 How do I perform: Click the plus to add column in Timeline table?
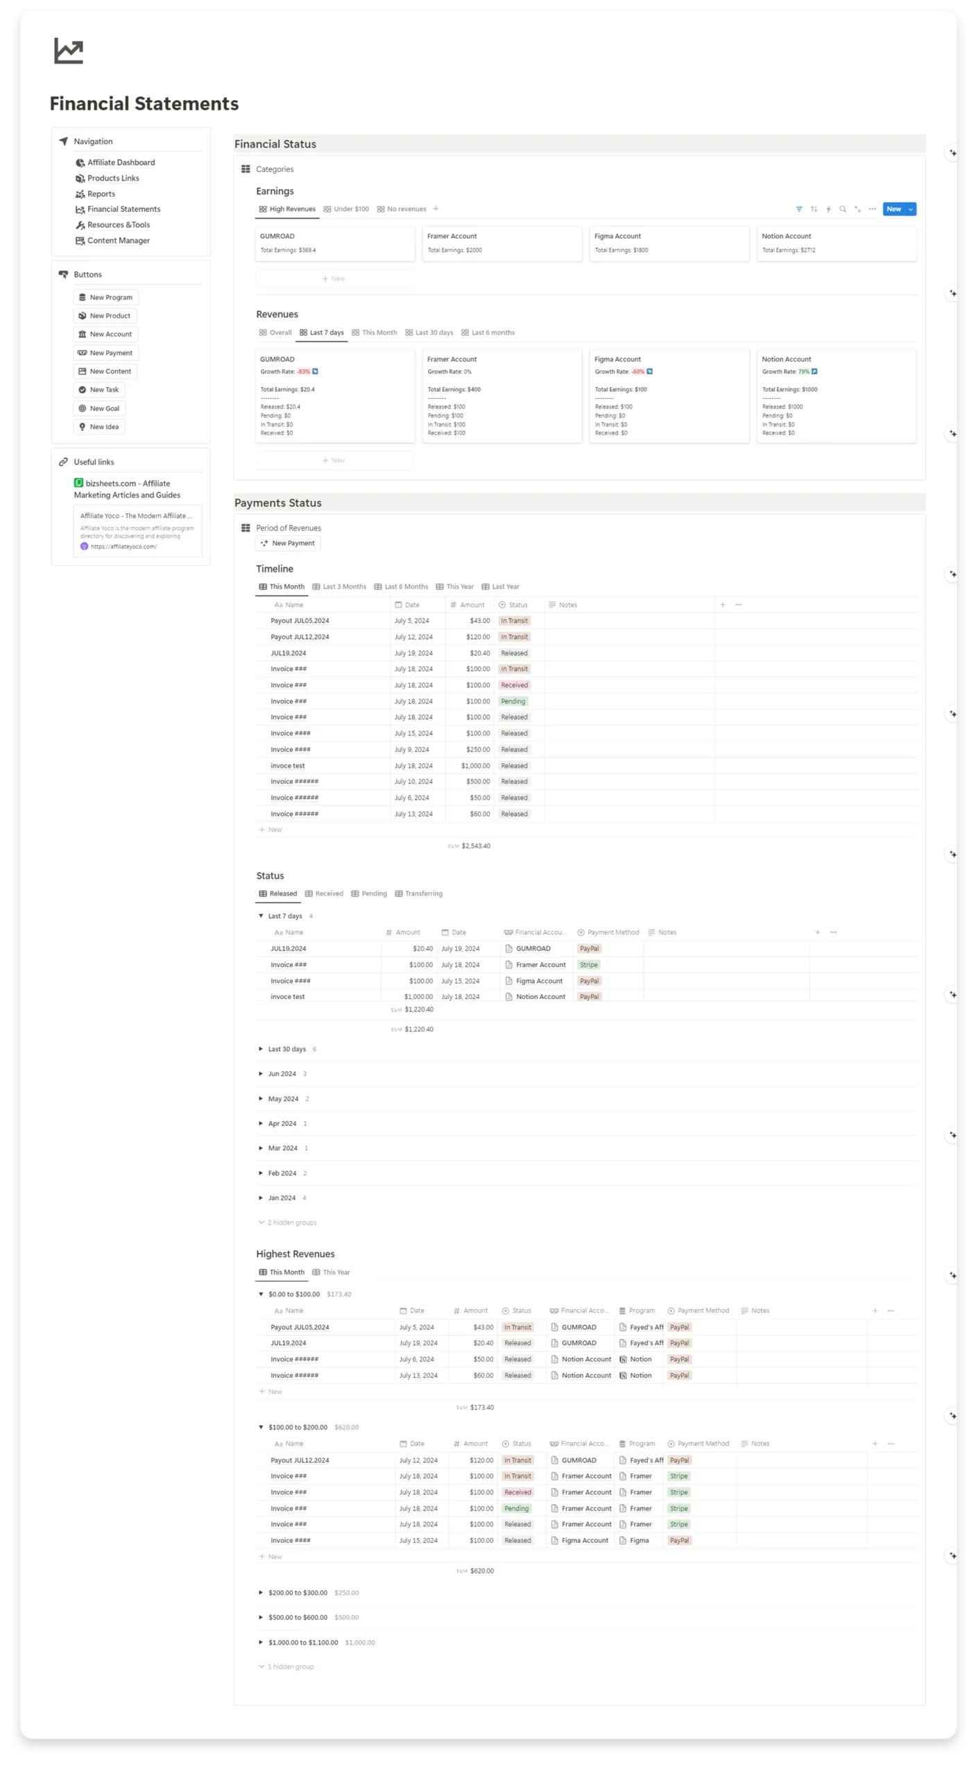pyautogui.click(x=722, y=604)
